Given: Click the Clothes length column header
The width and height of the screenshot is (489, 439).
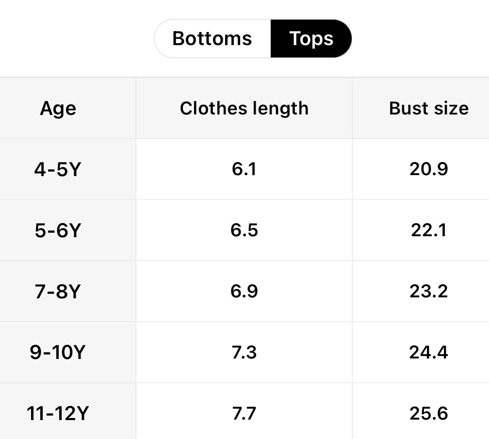Looking at the screenshot, I should 244,108.
